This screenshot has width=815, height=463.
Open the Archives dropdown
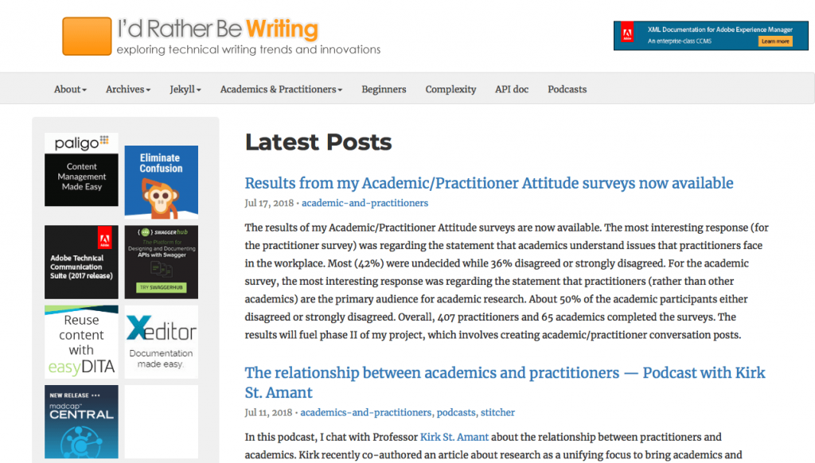click(127, 89)
